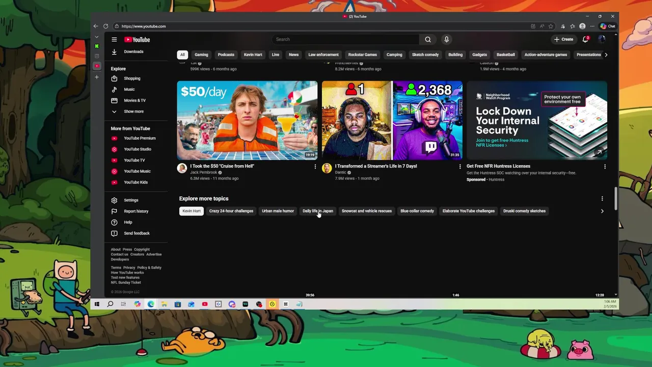Screen dimensions: 652x367
Task: Show more topic chips arrow
Action: (x=602, y=211)
